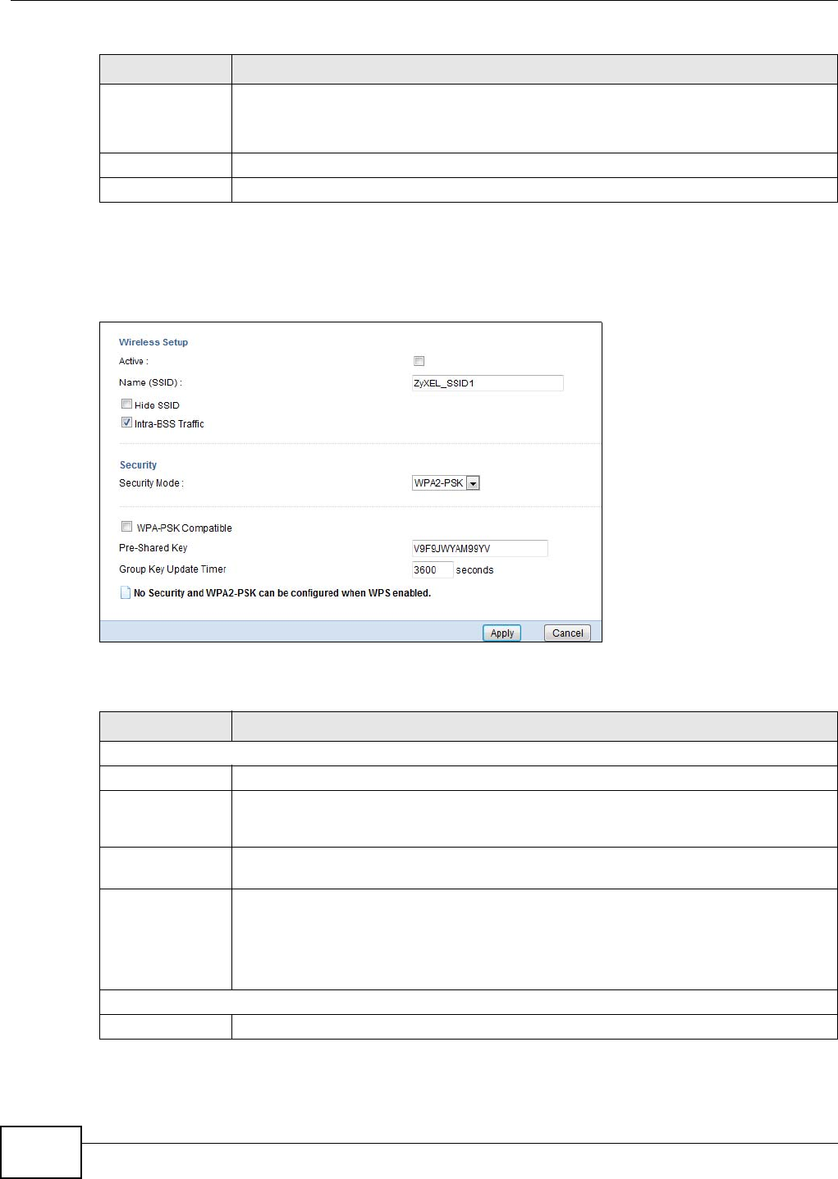
Task: Click the note icon beside the WPS message
Action: coord(126,592)
